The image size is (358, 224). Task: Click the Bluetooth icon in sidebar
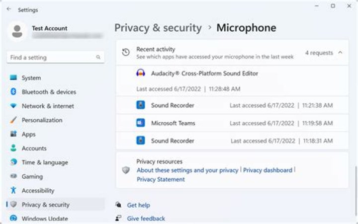[13, 92]
